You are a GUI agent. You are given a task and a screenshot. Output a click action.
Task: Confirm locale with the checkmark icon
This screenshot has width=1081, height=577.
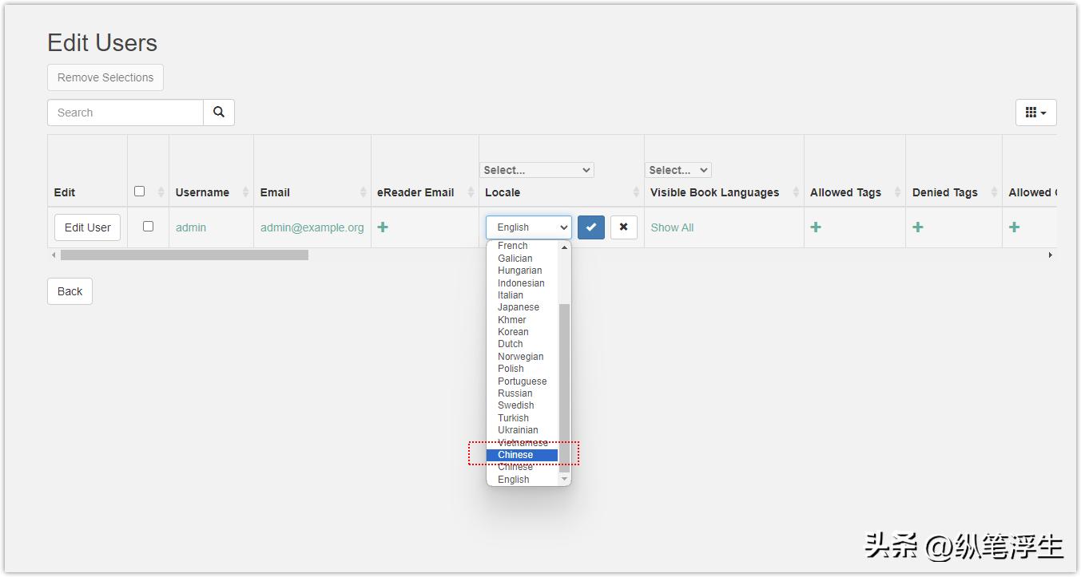click(x=591, y=227)
